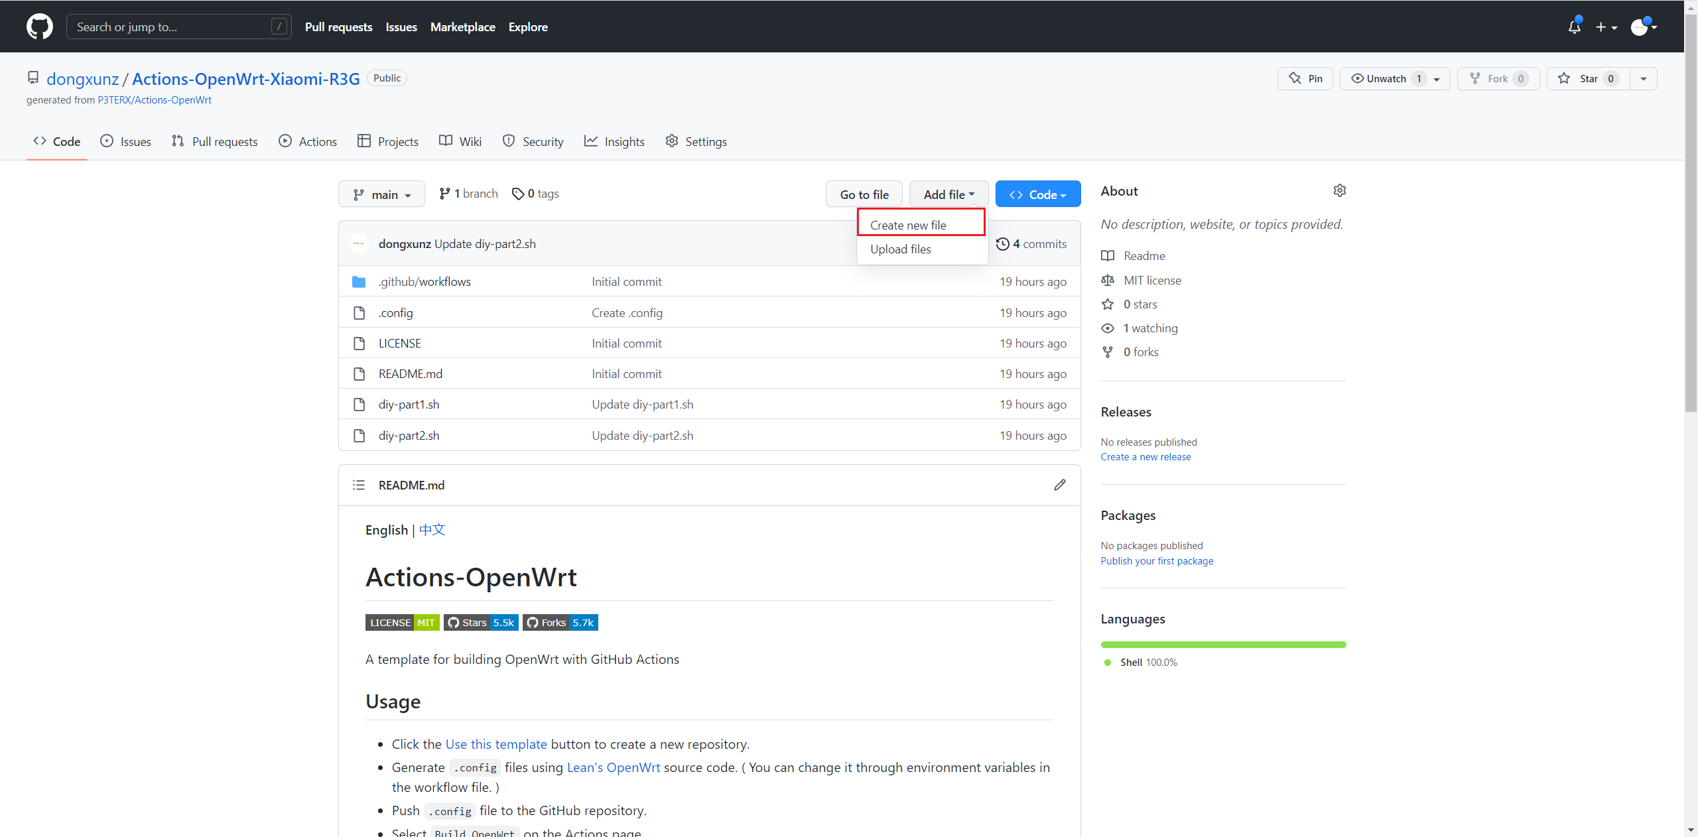1698x837 pixels.
Task: Click the Forks 5.7k badge
Action: coord(560,622)
